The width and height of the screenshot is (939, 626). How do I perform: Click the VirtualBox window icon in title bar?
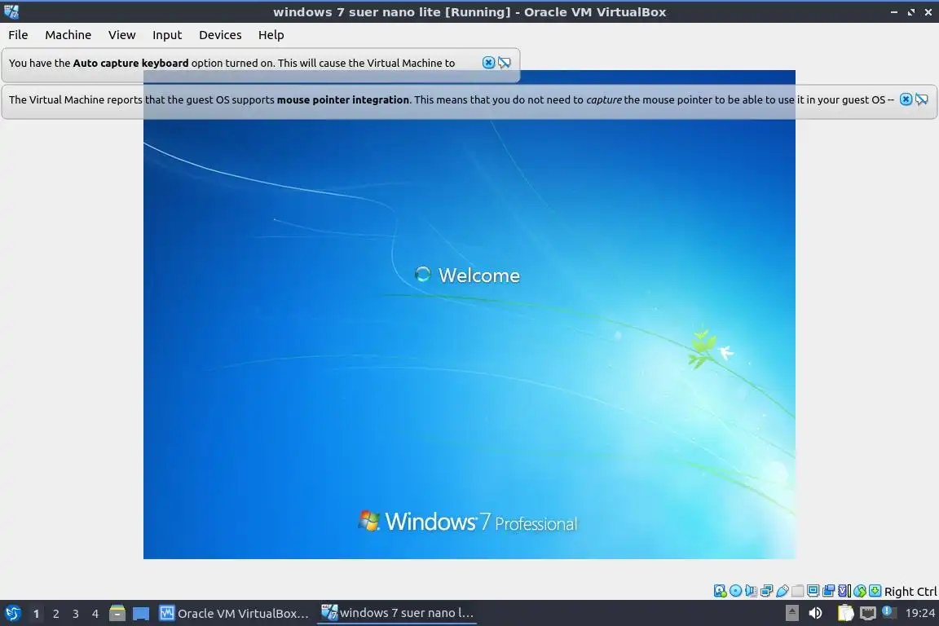pyautogui.click(x=11, y=11)
